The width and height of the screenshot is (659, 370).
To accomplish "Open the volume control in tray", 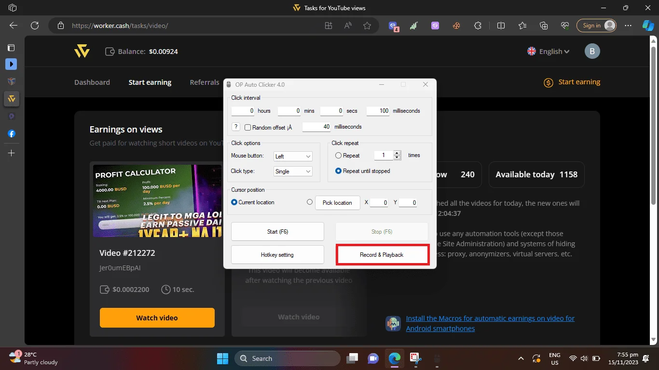I will 584,358.
